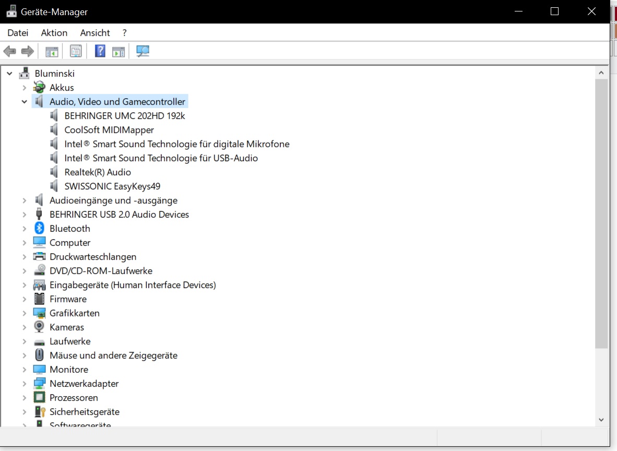Click the Eingabegeräte HID icon

39,284
